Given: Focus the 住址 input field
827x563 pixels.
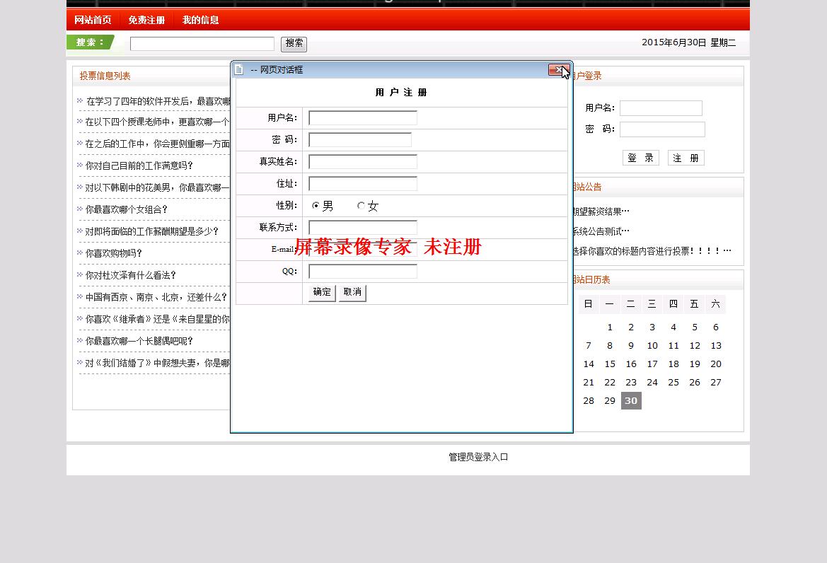Looking at the screenshot, I should pos(363,183).
